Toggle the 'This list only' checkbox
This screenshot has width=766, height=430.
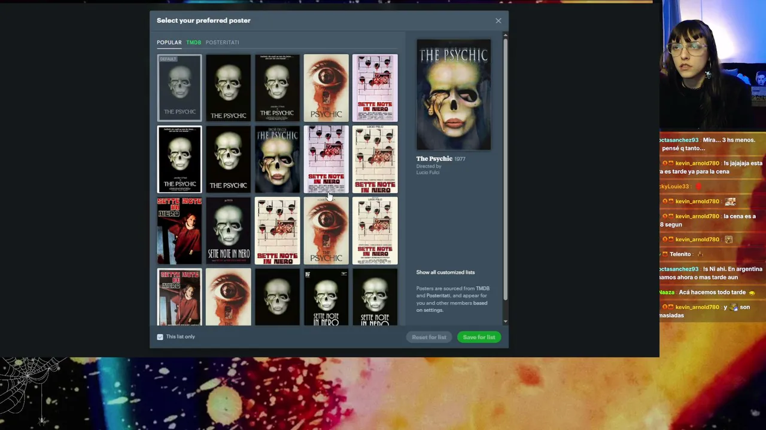tap(160, 337)
